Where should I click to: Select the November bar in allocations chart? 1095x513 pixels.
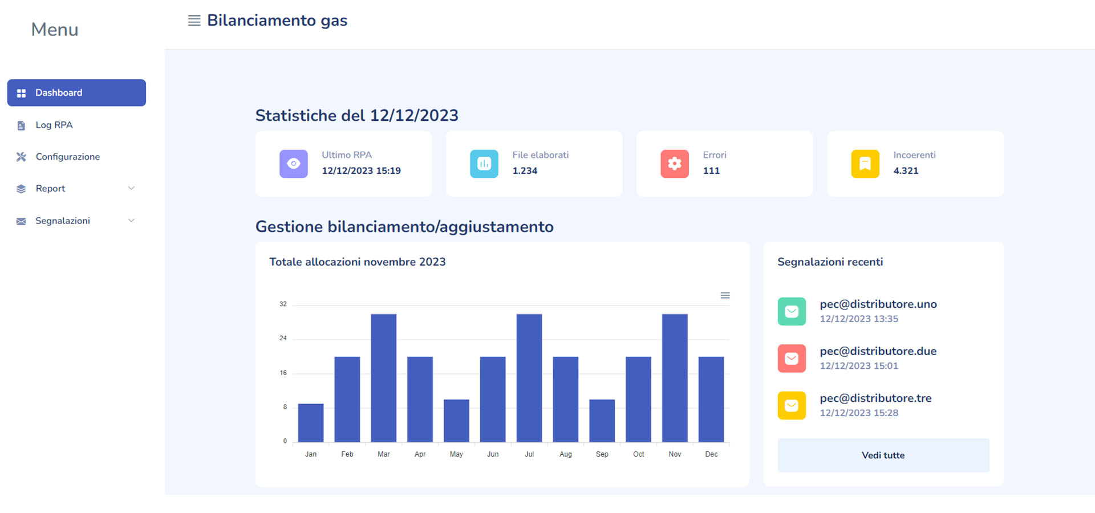coord(675,378)
